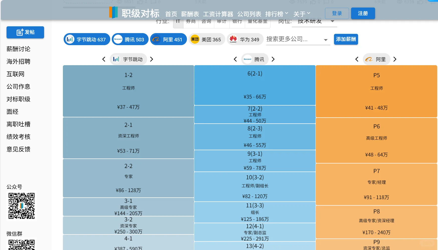Open the ByteDance 3-1 高级专家 level block
This screenshot has height=250, width=438.
[x=128, y=207]
